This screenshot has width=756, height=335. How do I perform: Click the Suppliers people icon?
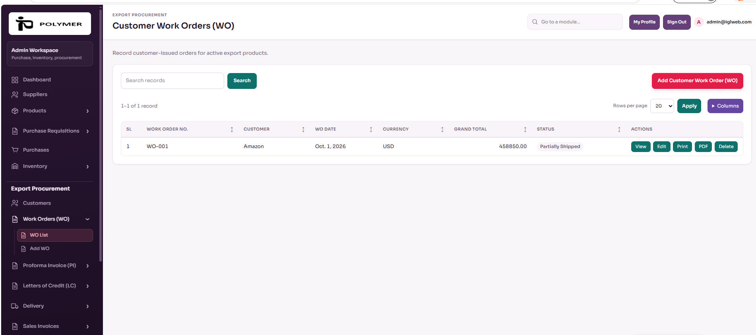tap(15, 94)
